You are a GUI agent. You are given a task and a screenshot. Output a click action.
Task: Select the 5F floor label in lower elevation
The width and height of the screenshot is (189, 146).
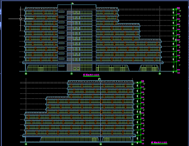click(144, 115)
